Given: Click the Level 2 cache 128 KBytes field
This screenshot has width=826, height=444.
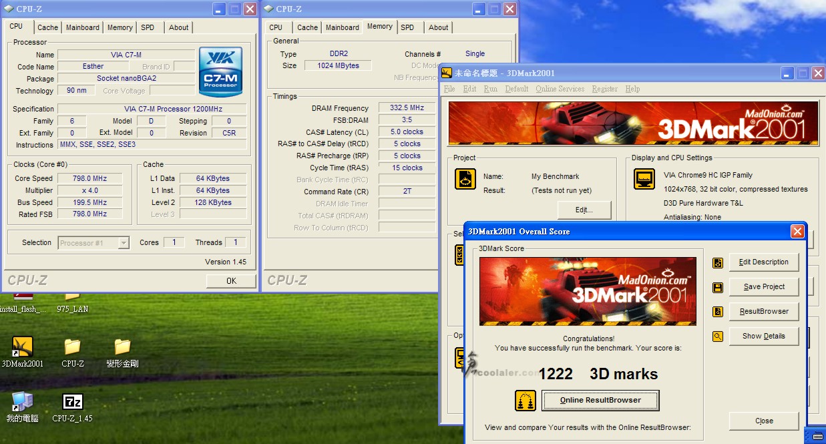Looking at the screenshot, I should click(213, 203).
